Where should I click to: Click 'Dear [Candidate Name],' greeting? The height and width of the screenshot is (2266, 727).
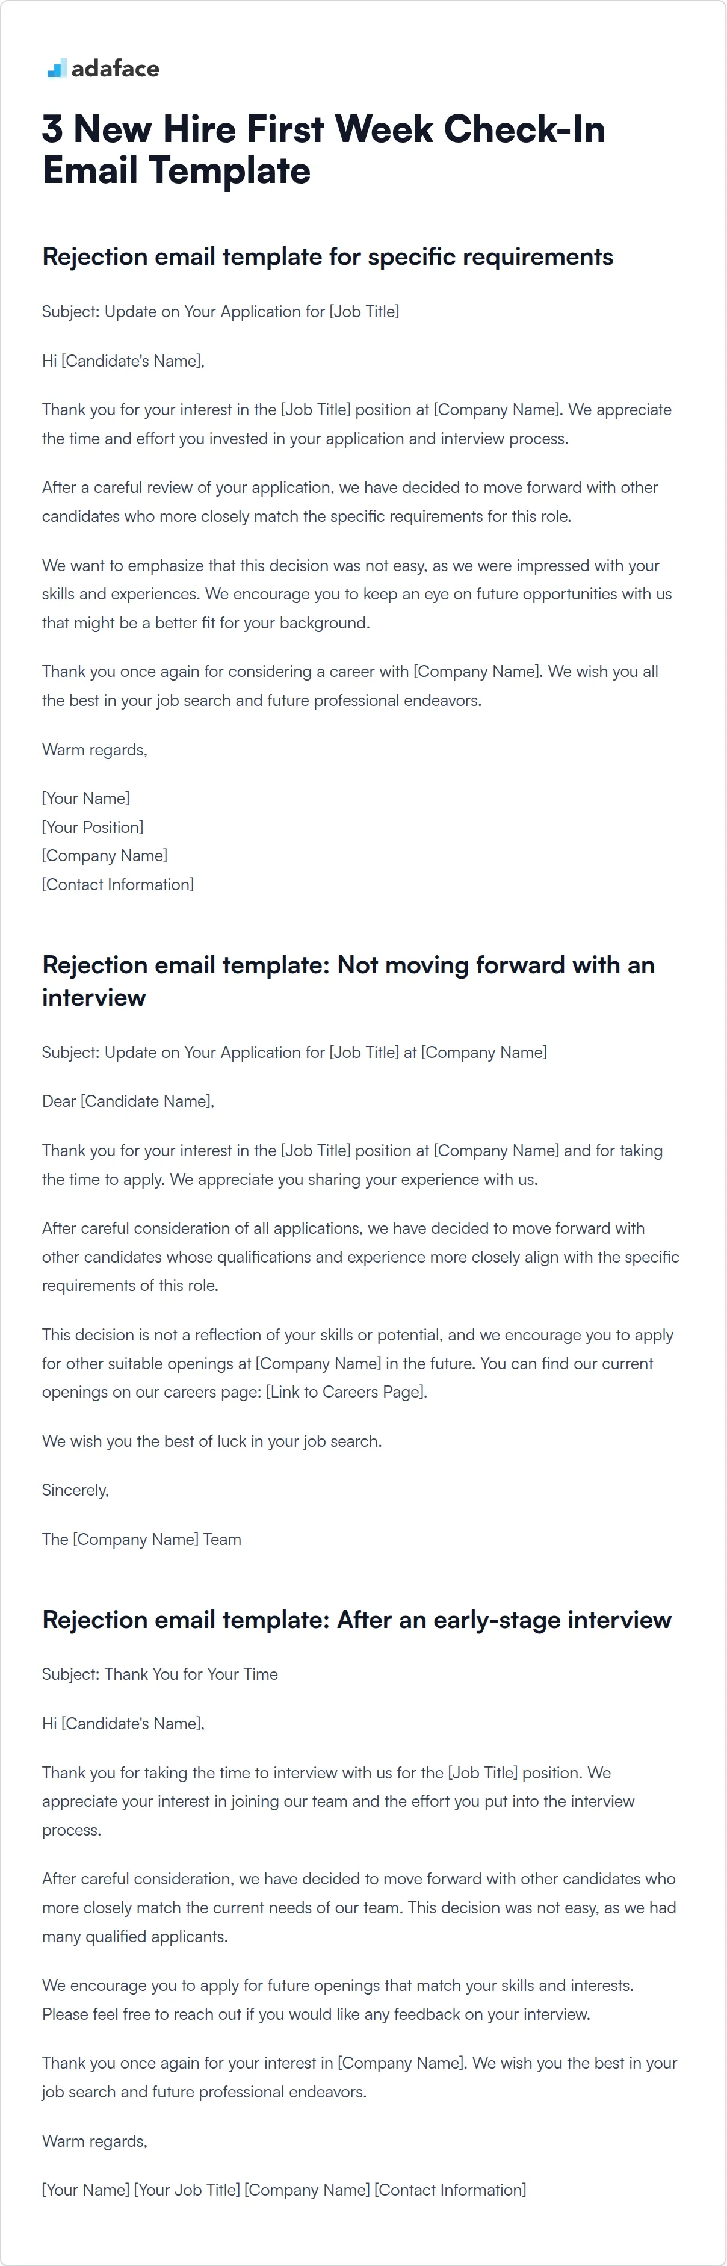click(128, 1101)
